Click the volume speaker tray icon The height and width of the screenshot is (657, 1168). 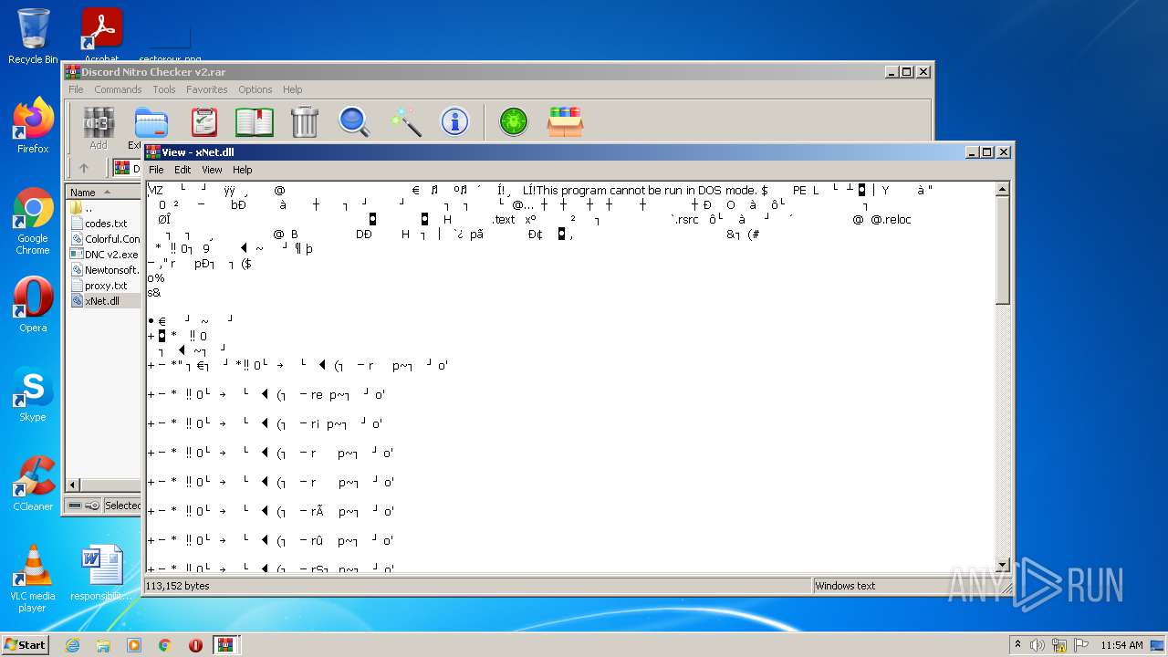(1038, 645)
